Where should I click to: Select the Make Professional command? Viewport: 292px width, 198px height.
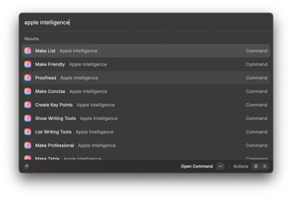click(146, 146)
